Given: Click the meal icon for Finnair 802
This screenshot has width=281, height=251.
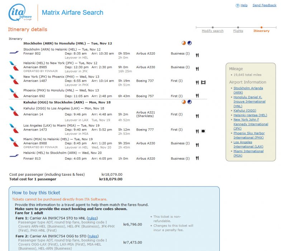Looking at the screenshot, I should pos(197,55).
